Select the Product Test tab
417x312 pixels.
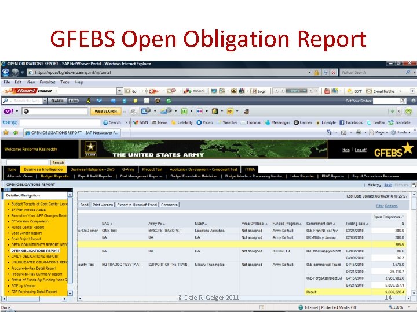pos(152,169)
